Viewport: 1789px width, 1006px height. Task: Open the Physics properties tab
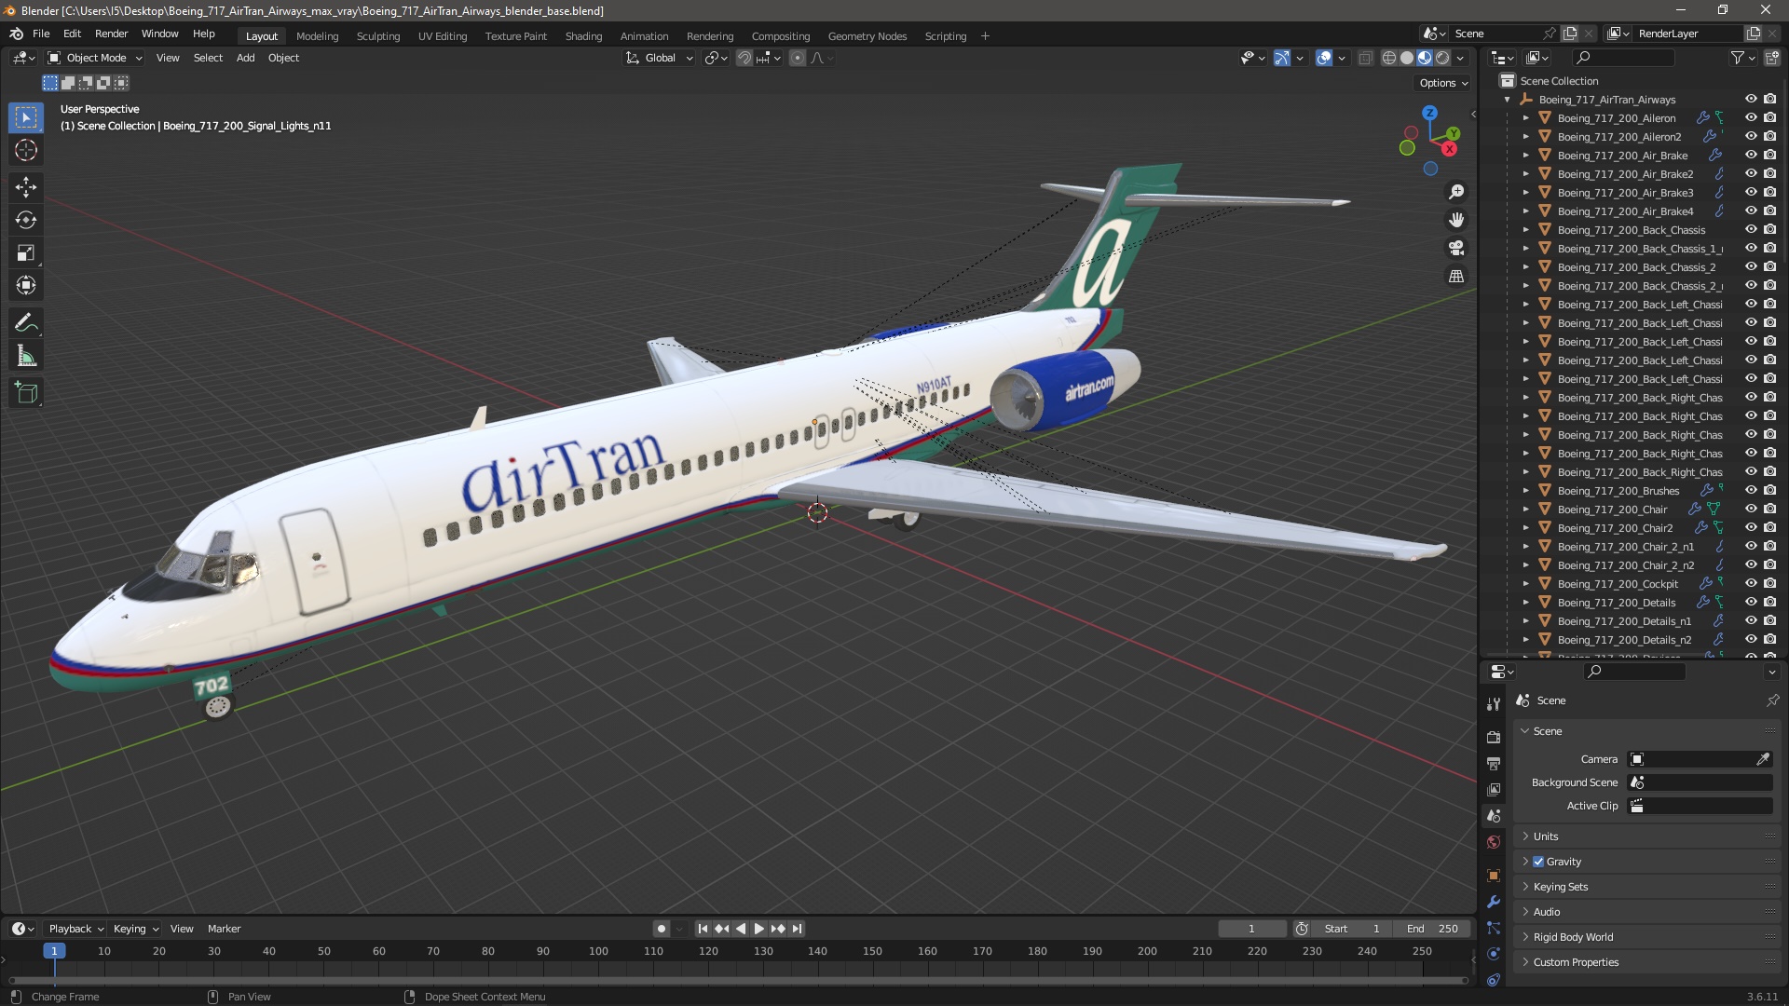click(1494, 954)
